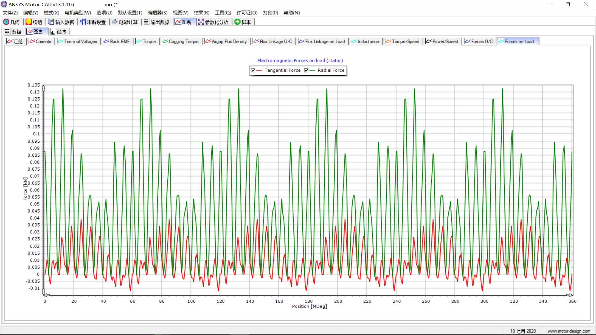Open the 工具(Q) tools menu

223,13
